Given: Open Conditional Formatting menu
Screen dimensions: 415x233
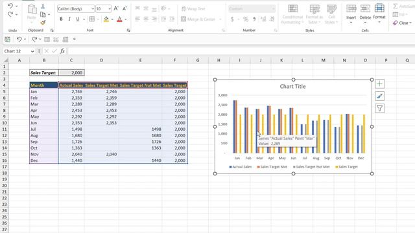Looking at the screenshot, I should click(292, 14).
